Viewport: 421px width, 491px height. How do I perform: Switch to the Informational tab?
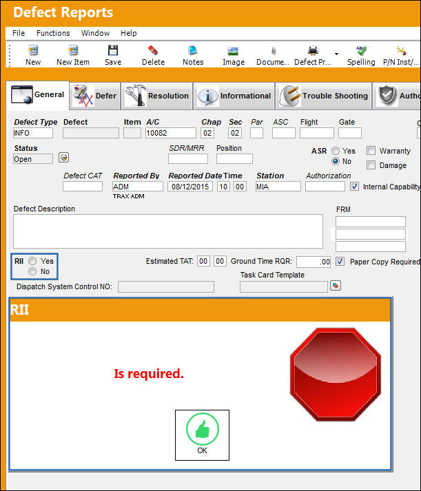point(234,96)
